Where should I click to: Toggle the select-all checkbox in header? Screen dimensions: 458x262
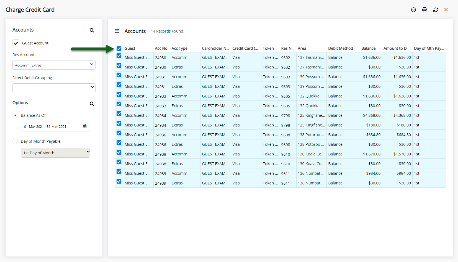tap(119, 49)
